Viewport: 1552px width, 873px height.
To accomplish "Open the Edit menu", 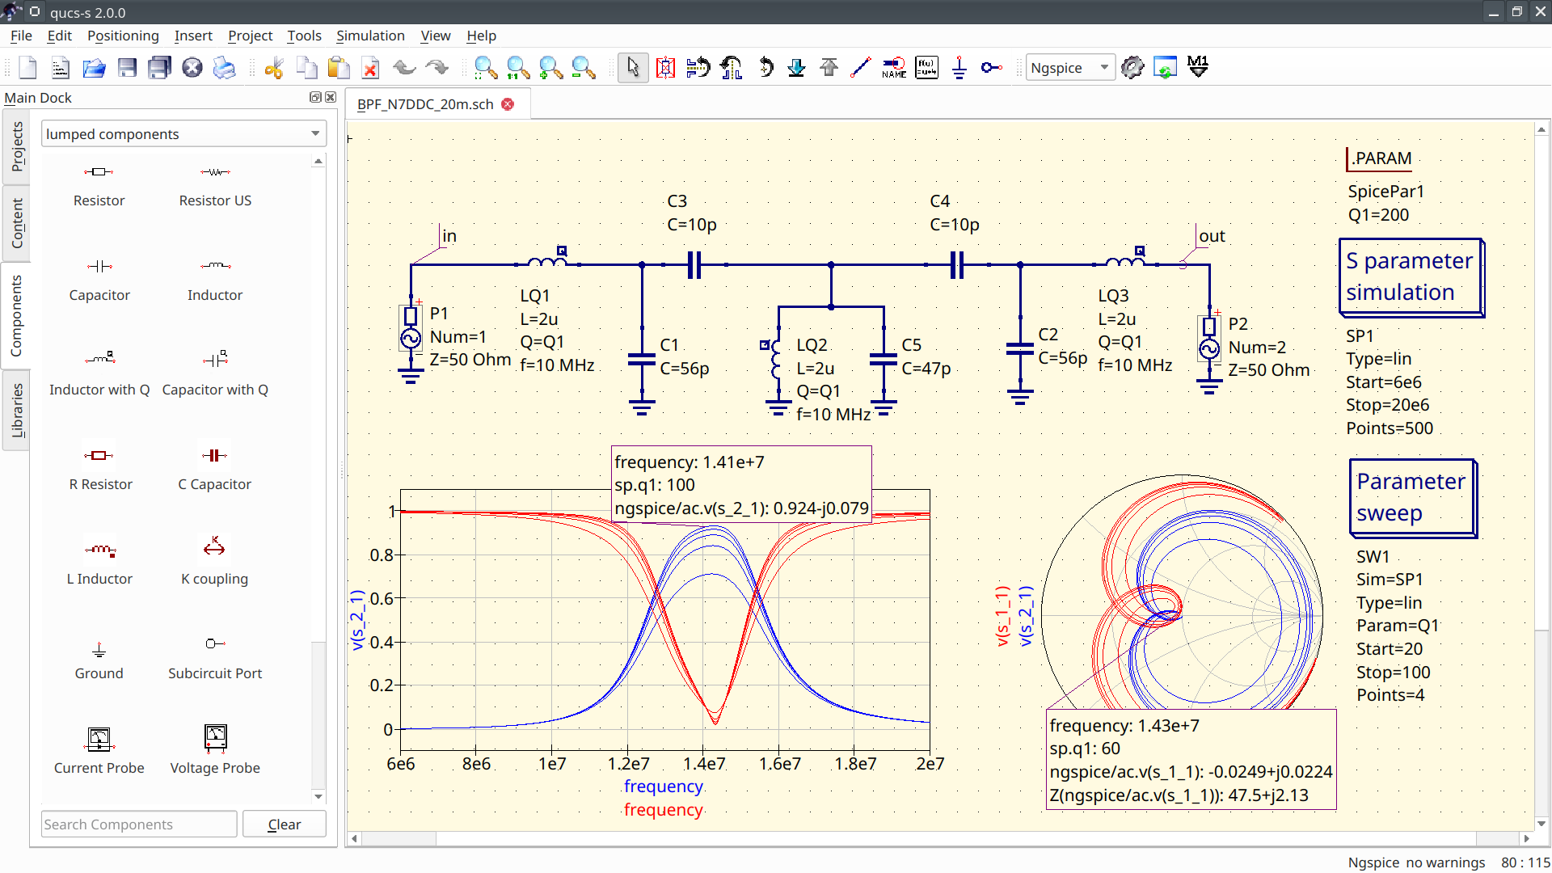I will [x=59, y=36].
